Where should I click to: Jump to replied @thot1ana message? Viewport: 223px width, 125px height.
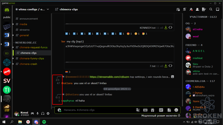(89, 95)
